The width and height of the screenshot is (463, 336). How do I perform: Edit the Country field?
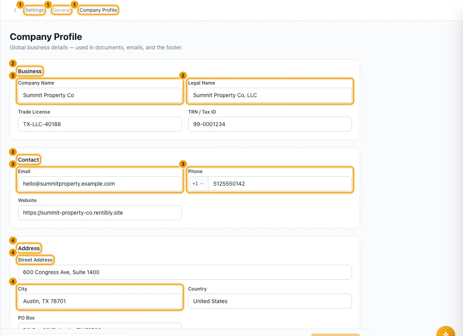(x=270, y=301)
